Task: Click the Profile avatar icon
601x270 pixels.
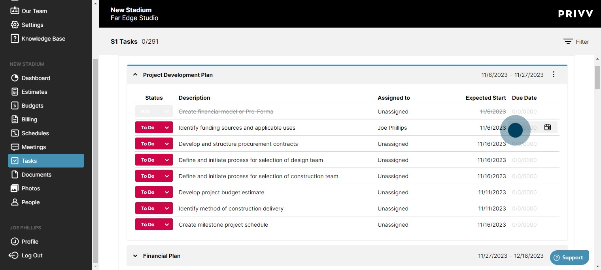Action: (15, 242)
